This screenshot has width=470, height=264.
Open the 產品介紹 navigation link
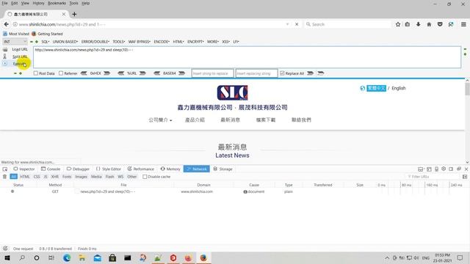coord(195,120)
